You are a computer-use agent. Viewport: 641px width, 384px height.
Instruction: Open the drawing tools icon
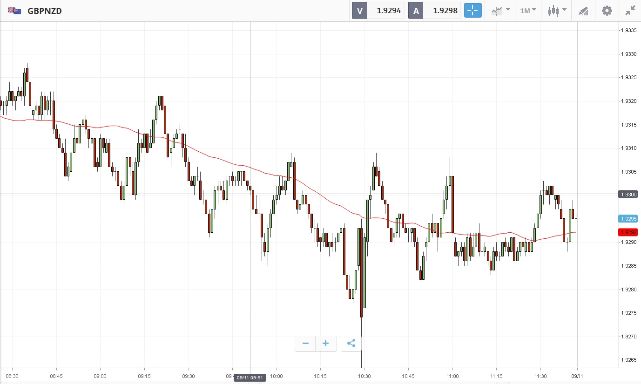click(583, 11)
